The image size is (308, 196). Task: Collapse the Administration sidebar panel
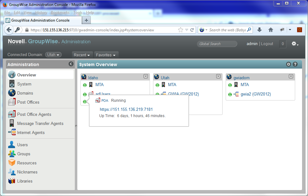pos(71,64)
